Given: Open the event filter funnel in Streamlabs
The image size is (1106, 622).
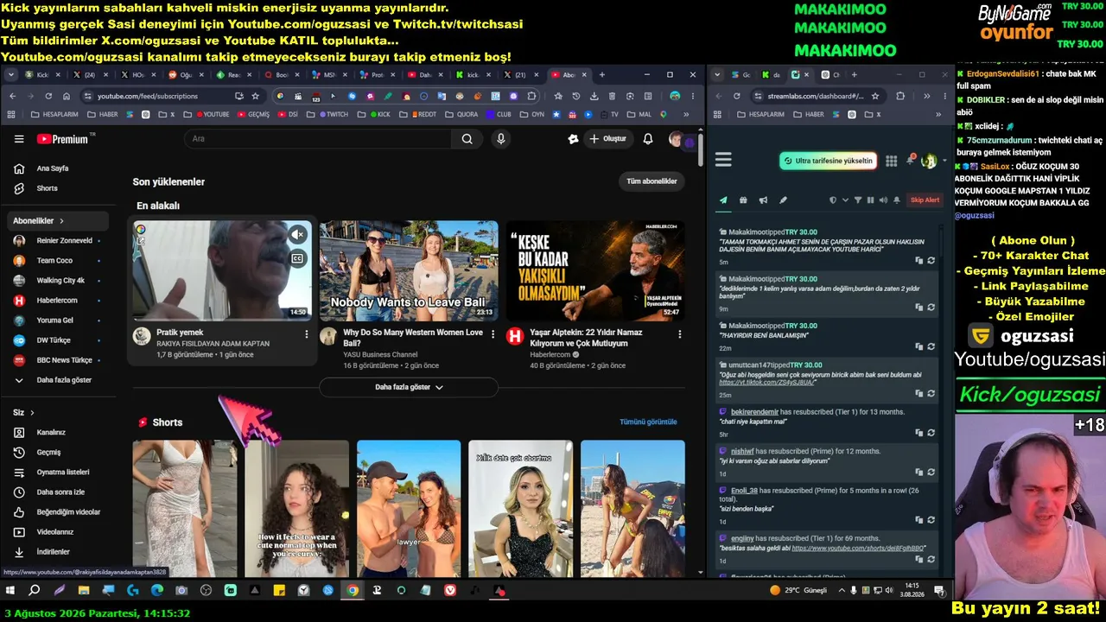Looking at the screenshot, I should (858, 200).
